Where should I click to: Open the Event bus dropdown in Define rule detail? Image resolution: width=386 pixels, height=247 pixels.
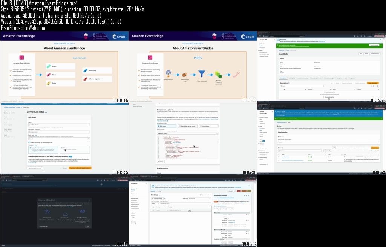click(59, 139)
